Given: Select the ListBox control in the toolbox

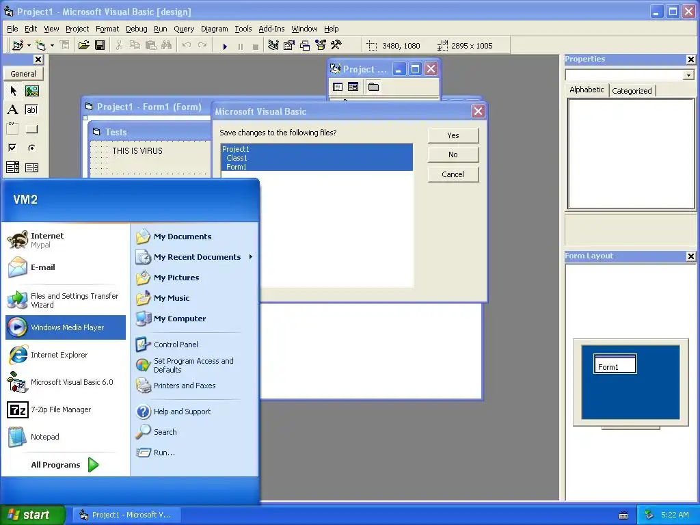Looking at the screenshot, I should (31, 167).
